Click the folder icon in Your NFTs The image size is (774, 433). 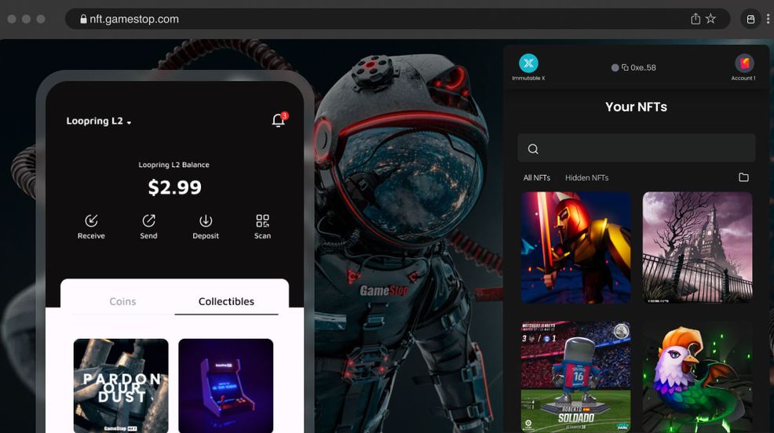[x=743, y=177]
